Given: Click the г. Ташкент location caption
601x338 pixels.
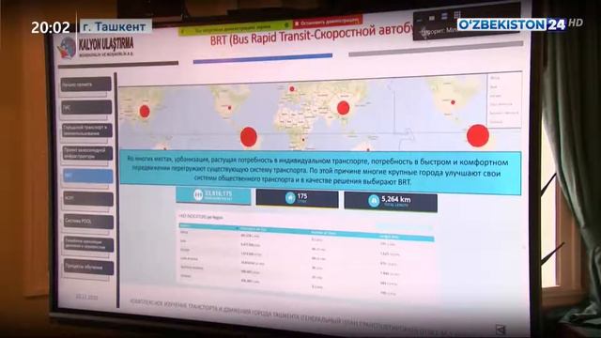Looking at the screenshot, I should coord(115,27).
